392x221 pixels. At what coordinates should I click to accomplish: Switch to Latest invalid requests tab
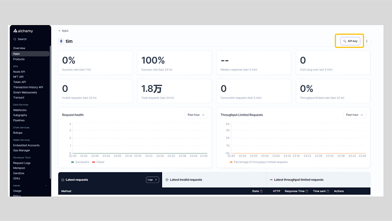click(214, 180)
